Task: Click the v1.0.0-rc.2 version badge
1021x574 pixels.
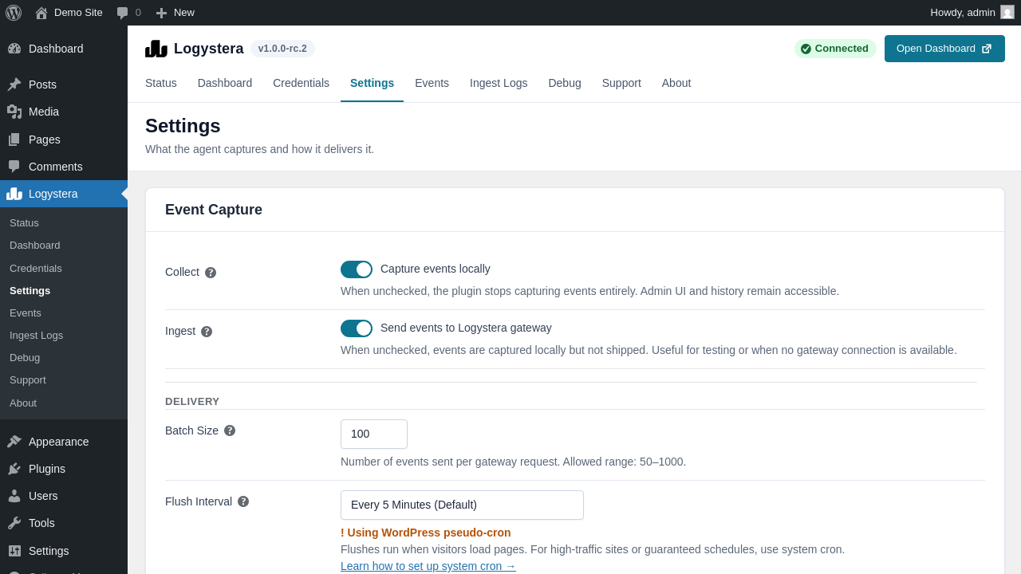Action: click(282, 49)
